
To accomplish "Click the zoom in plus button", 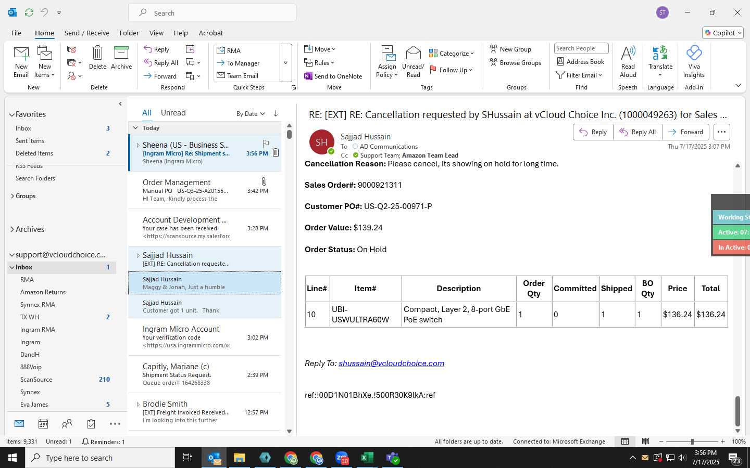I will 722,441.
